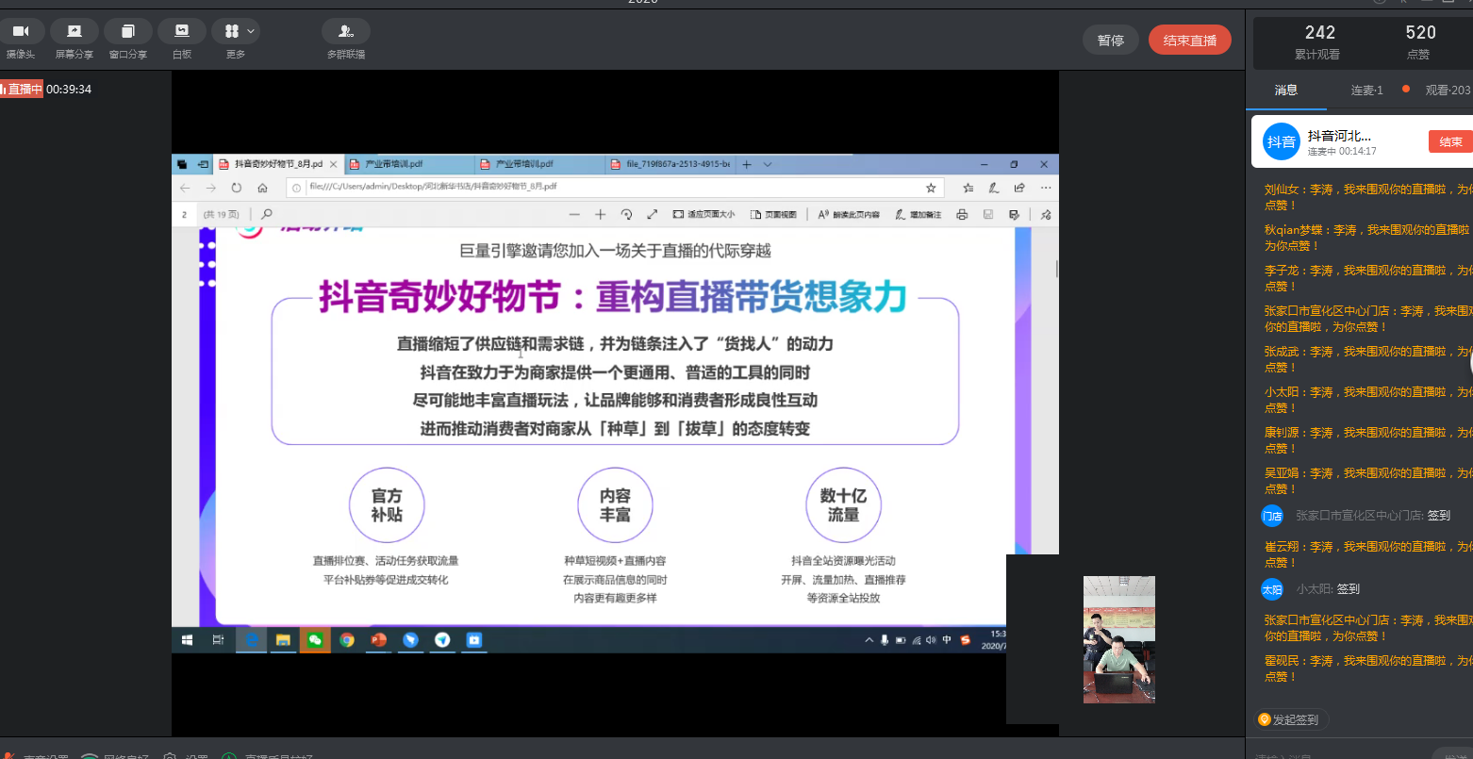Zoom in the PDF with plus
The height and width of the screenshot is (759, 1473).
click(x=600, y=215)
